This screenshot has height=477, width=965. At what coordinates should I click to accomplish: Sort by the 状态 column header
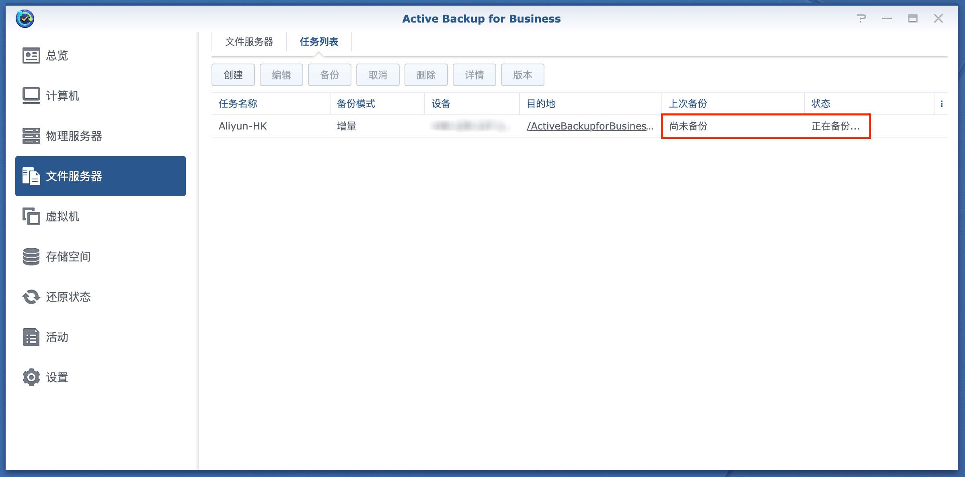pos(821,104)
